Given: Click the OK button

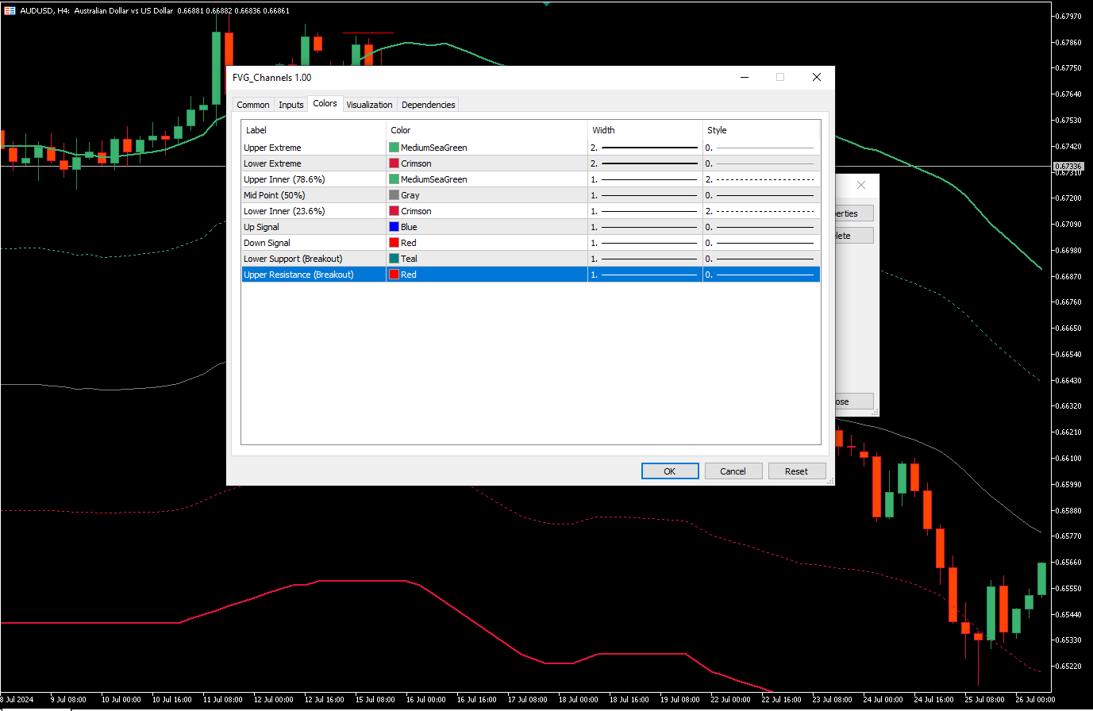Looking at the screenshot, I should [x=669, y=471].
